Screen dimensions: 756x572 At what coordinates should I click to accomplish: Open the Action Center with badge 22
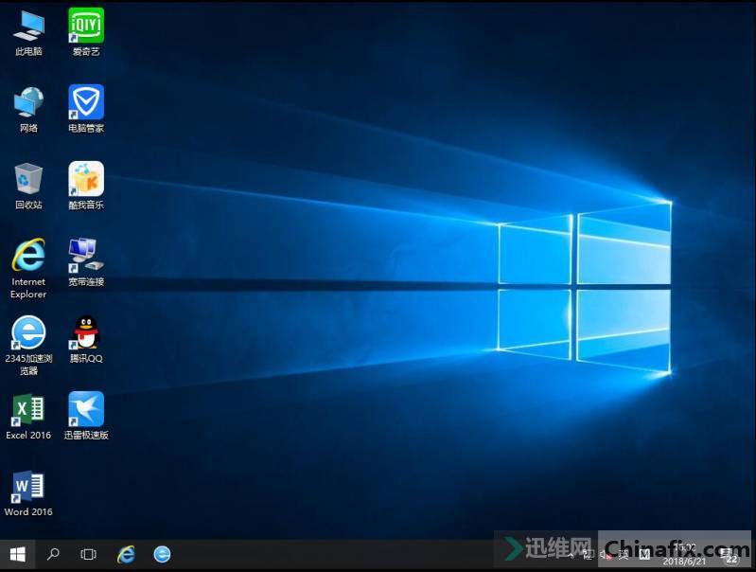click(x=731, y=555)
